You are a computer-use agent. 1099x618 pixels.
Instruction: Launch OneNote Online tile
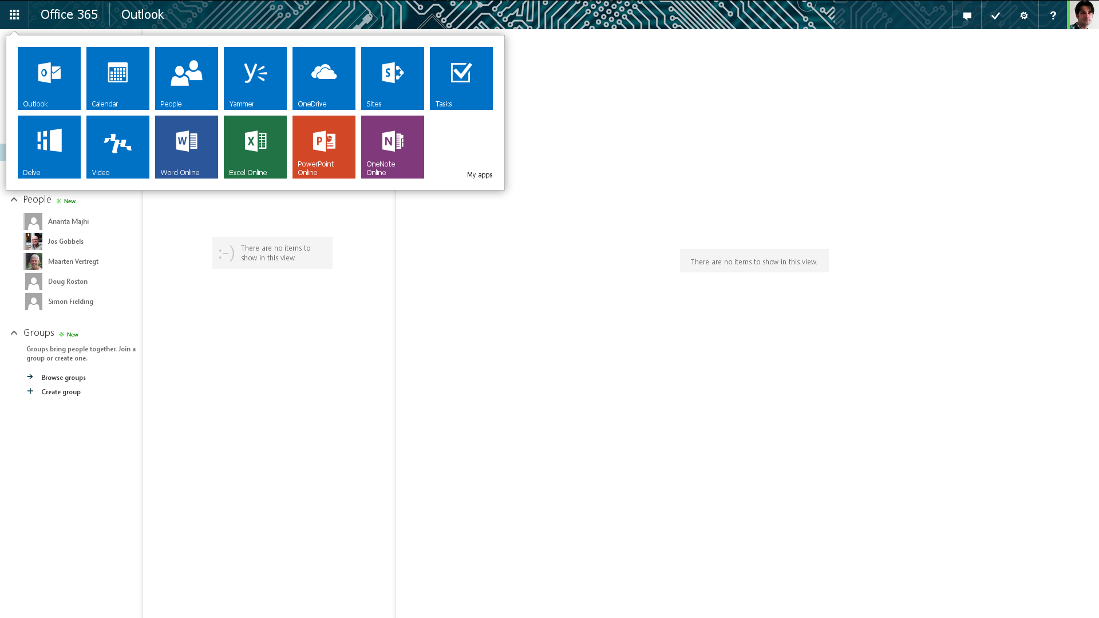tap(393, 147)
